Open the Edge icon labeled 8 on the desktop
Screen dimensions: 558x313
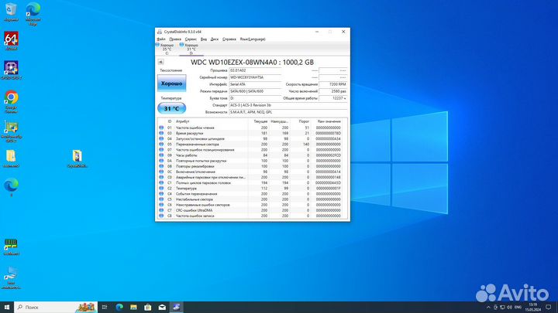[11, 187]
